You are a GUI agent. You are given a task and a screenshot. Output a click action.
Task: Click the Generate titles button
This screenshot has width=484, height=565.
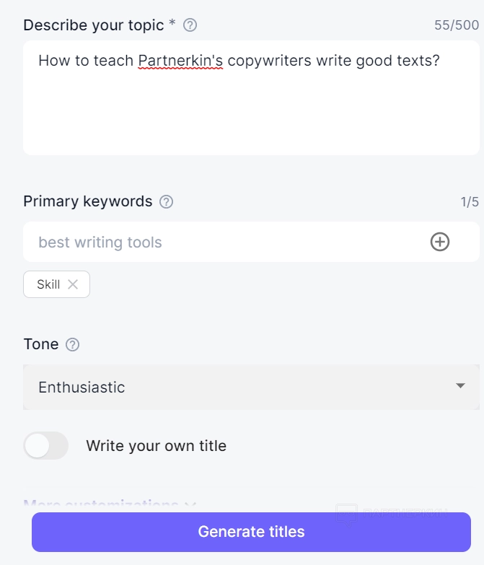click(x=251, y=532)
